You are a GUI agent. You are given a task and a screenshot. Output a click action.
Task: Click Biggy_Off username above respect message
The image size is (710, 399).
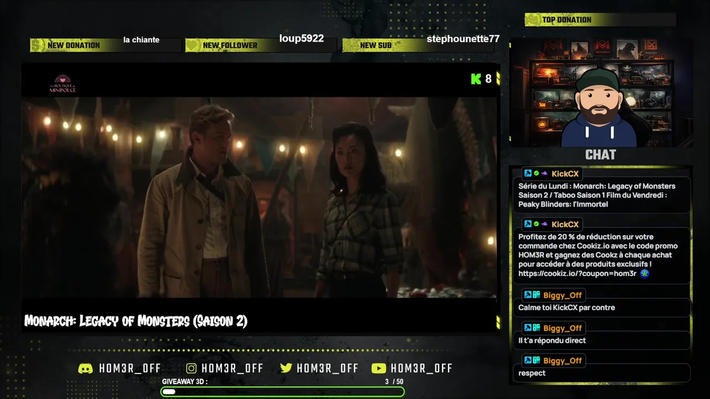coord(562,361)
